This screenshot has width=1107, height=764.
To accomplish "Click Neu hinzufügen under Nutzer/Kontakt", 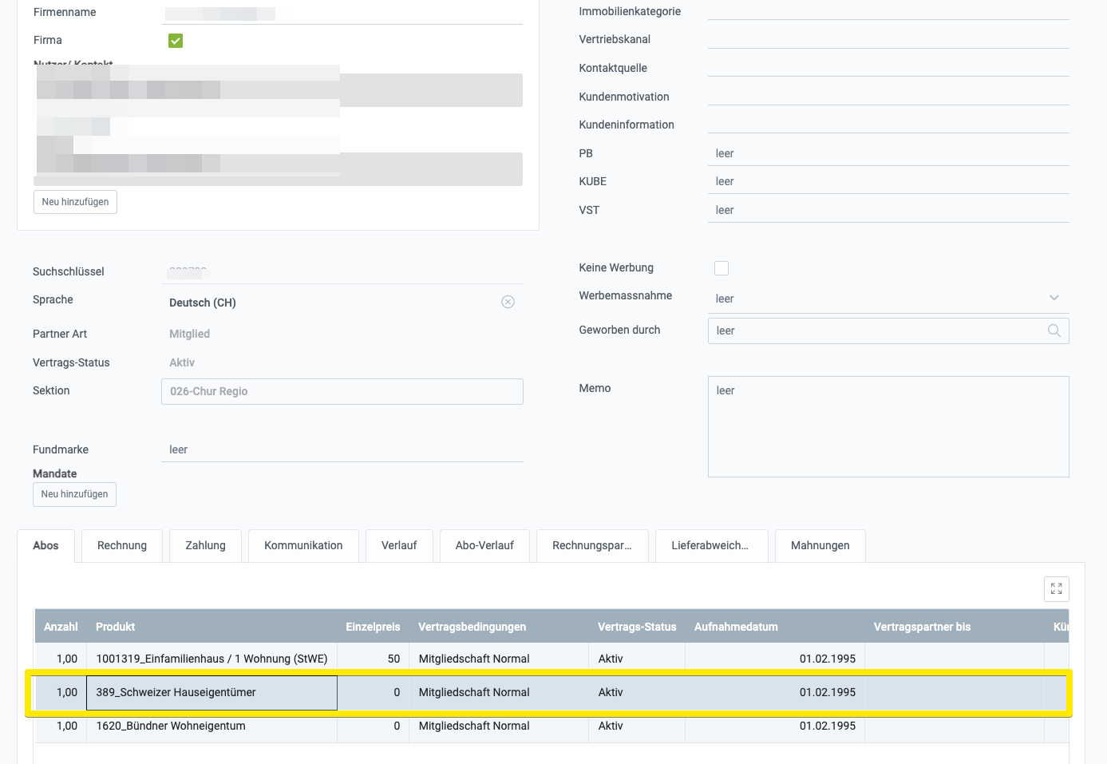I will point(75,202).
